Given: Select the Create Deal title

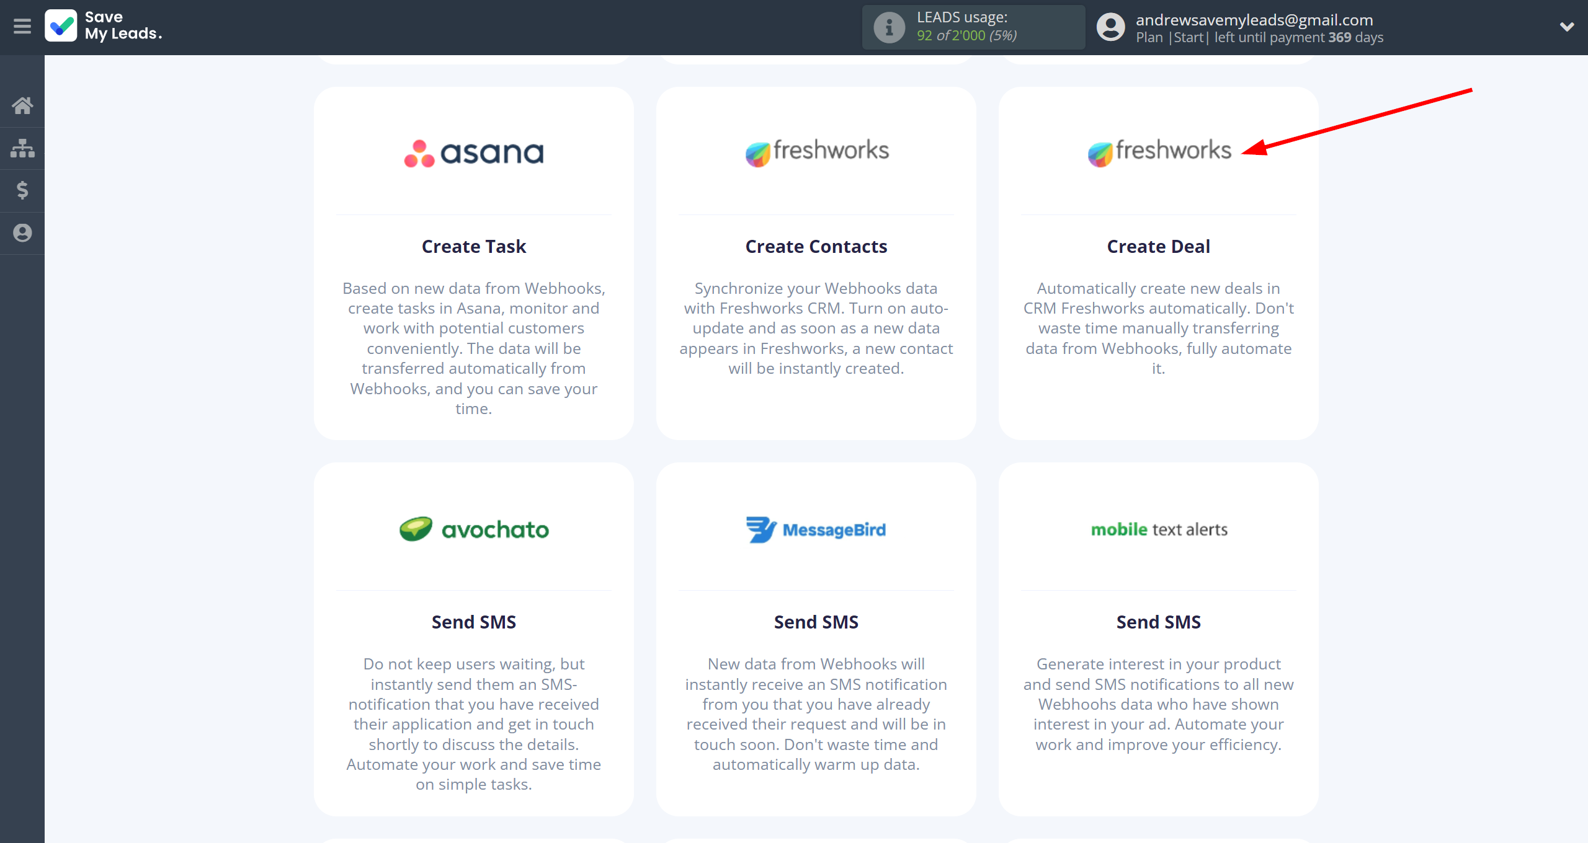Looking at the screenshot, I should (1159, 247).
